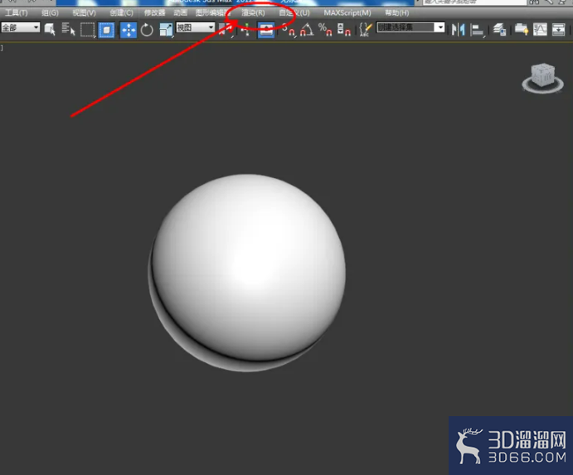573x475 pixels.
Task: Click the Align tool icon
Action: pyautogui.click(x=477, y=30)
